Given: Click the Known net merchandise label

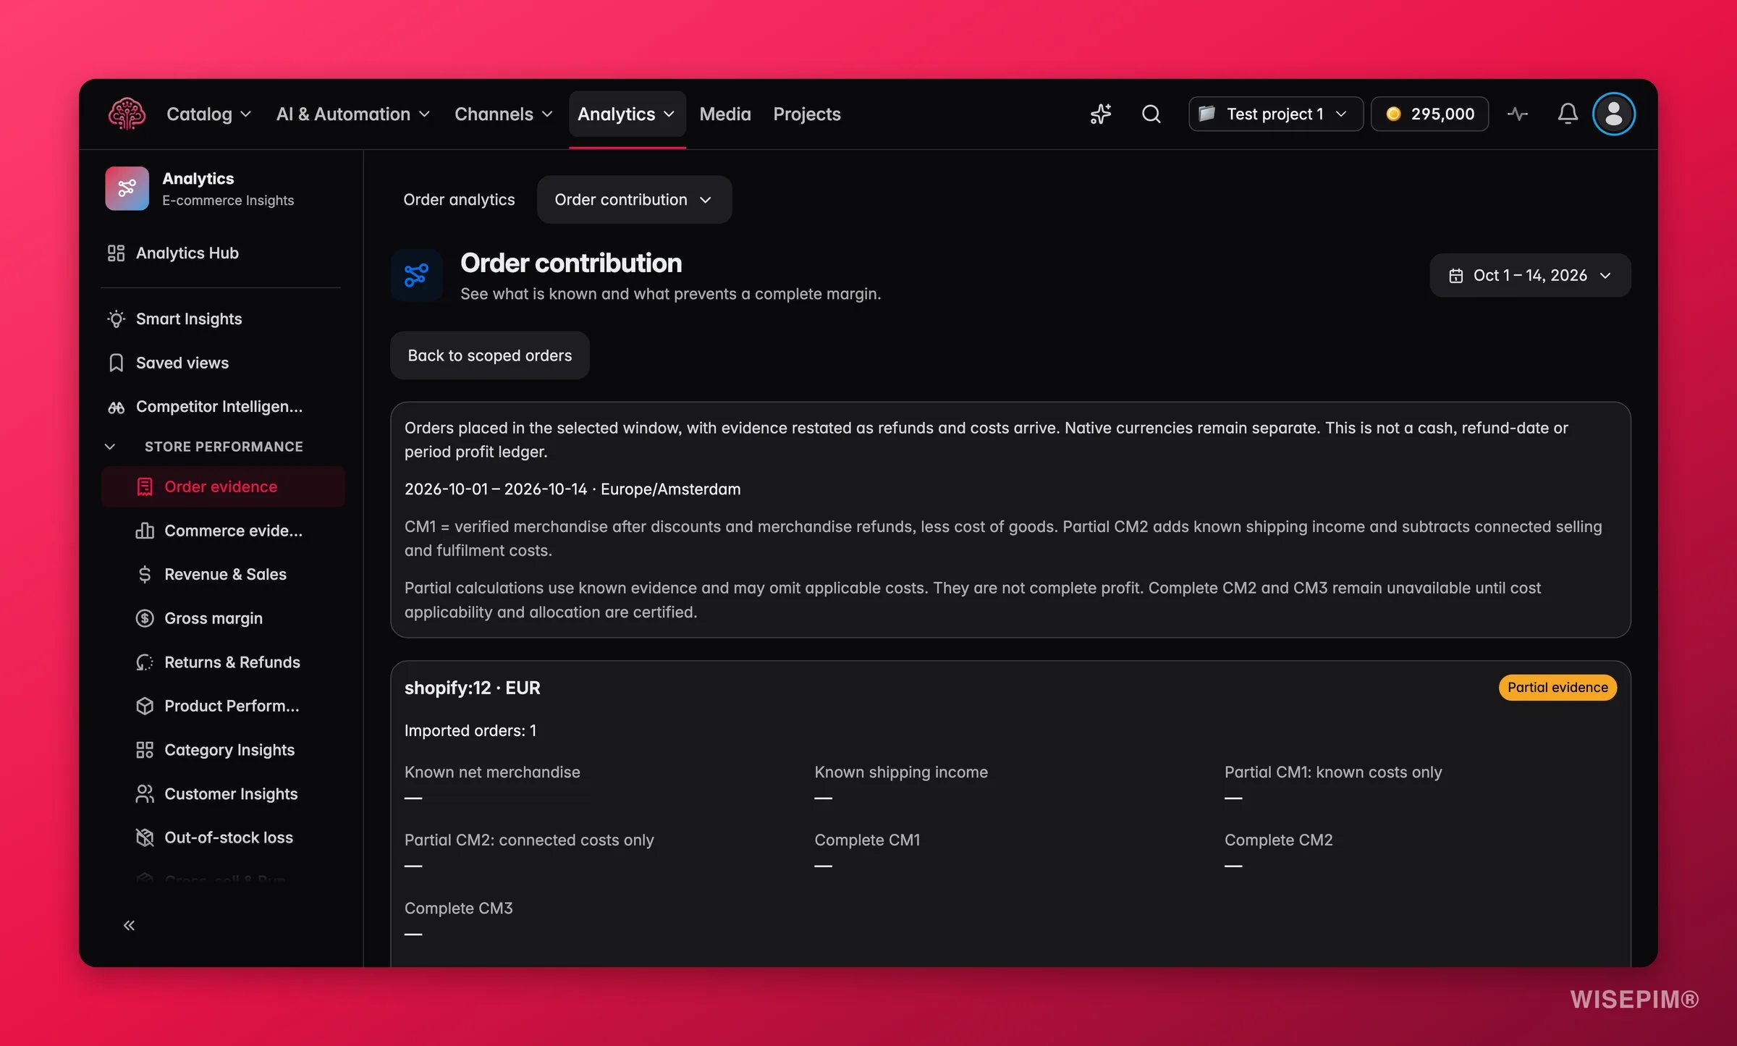Looking at the screenshot, I should click(492, 772).
